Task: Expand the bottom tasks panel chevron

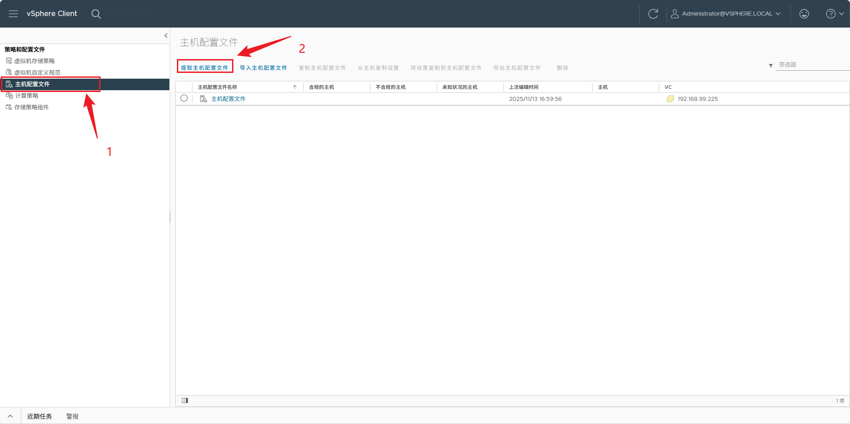Action: click(10, 416)
